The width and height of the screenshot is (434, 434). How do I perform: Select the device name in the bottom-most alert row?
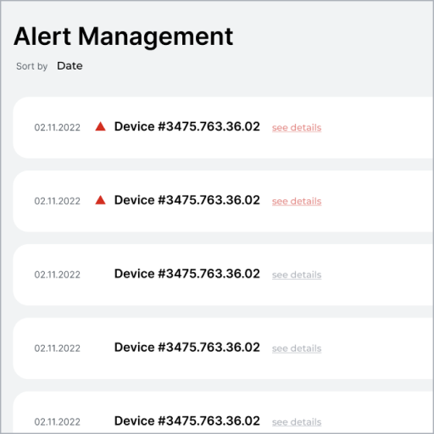pyautogui.click(x=187, y=421)
